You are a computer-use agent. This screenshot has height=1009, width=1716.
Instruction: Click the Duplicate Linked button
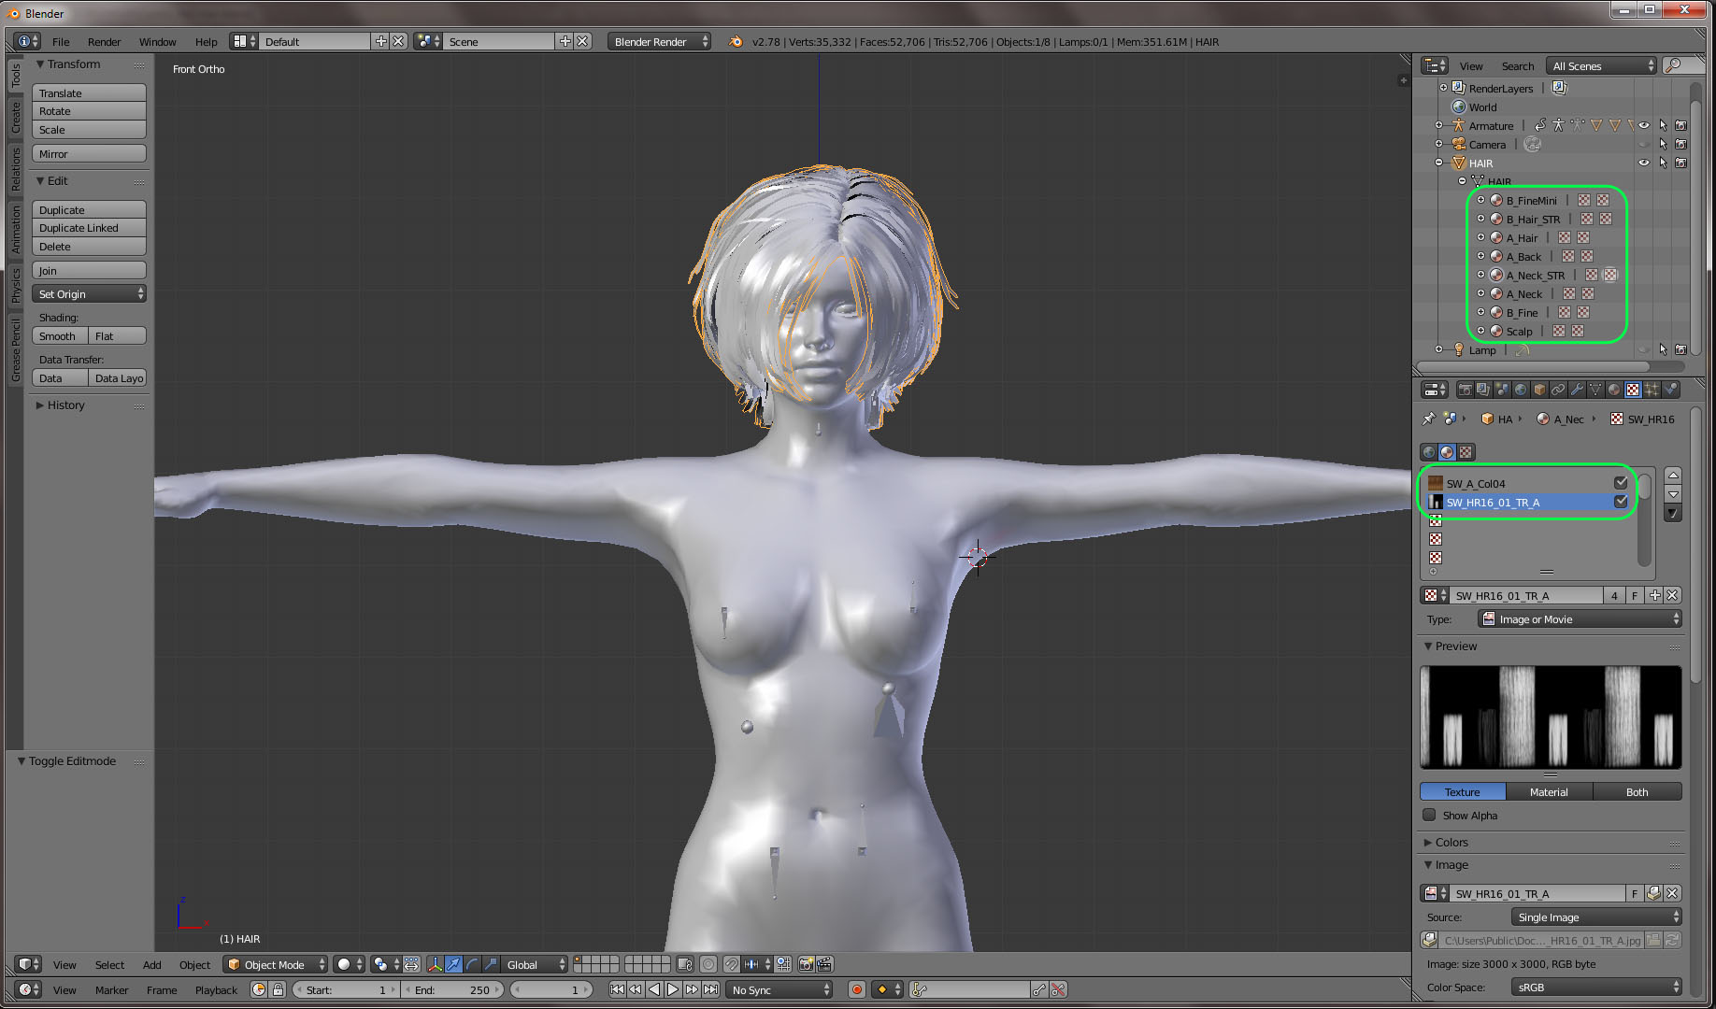click(89, 228)
